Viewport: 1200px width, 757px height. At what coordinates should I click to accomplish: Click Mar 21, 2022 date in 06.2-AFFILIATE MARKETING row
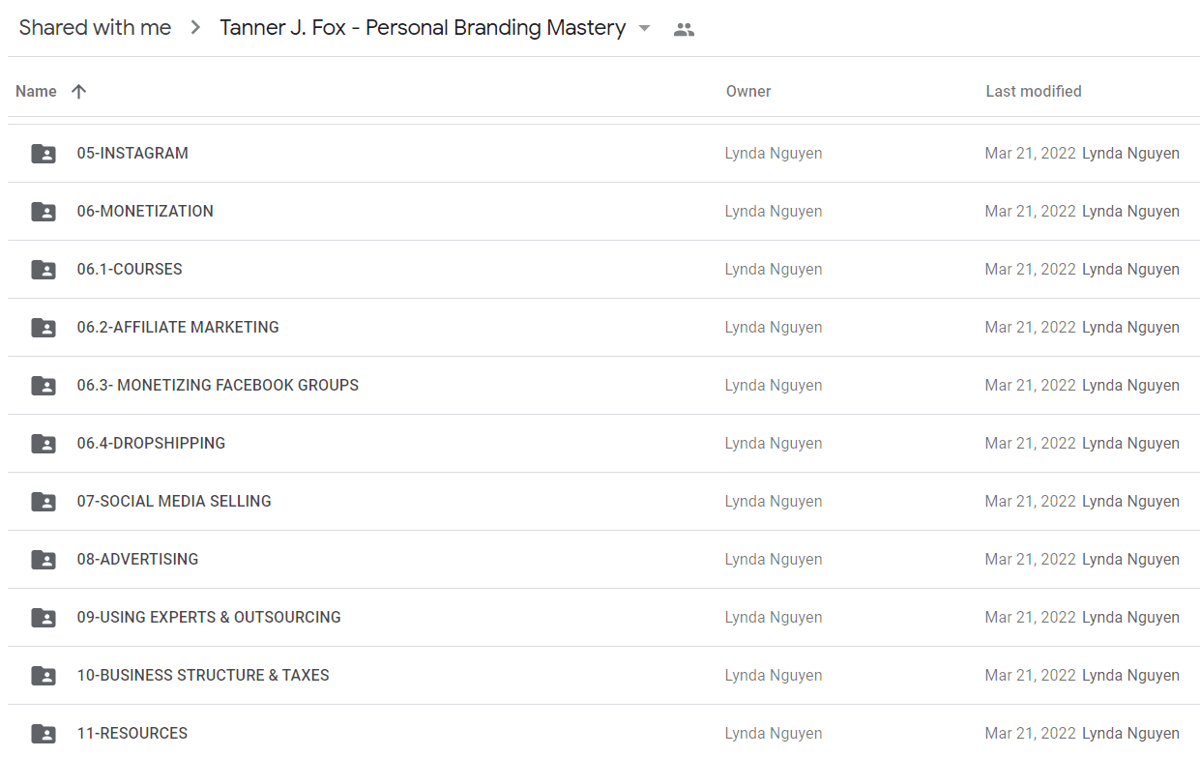pos(1030,327)
